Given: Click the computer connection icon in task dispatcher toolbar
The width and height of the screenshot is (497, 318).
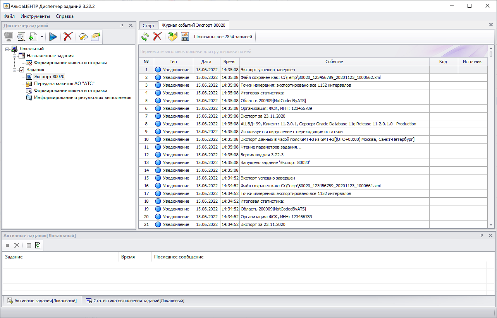Looking at the screenshot, I should coord(9,37).
